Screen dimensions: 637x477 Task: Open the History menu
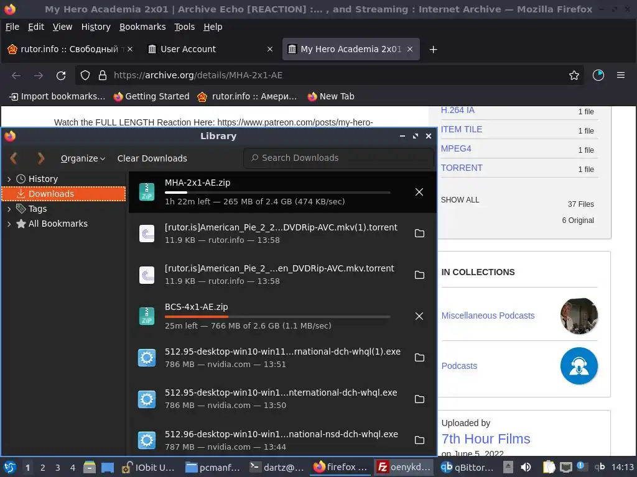coord(96,27)
